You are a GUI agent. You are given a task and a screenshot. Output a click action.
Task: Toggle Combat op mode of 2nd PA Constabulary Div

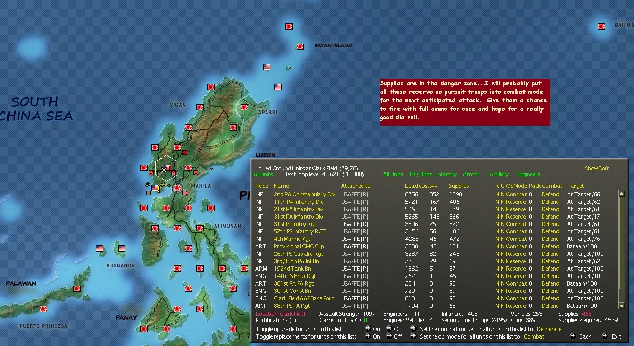click(517, 194)
